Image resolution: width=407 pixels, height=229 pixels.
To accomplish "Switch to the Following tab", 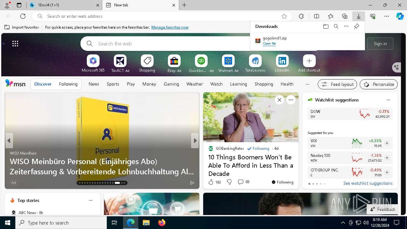I will click(68, 84).
